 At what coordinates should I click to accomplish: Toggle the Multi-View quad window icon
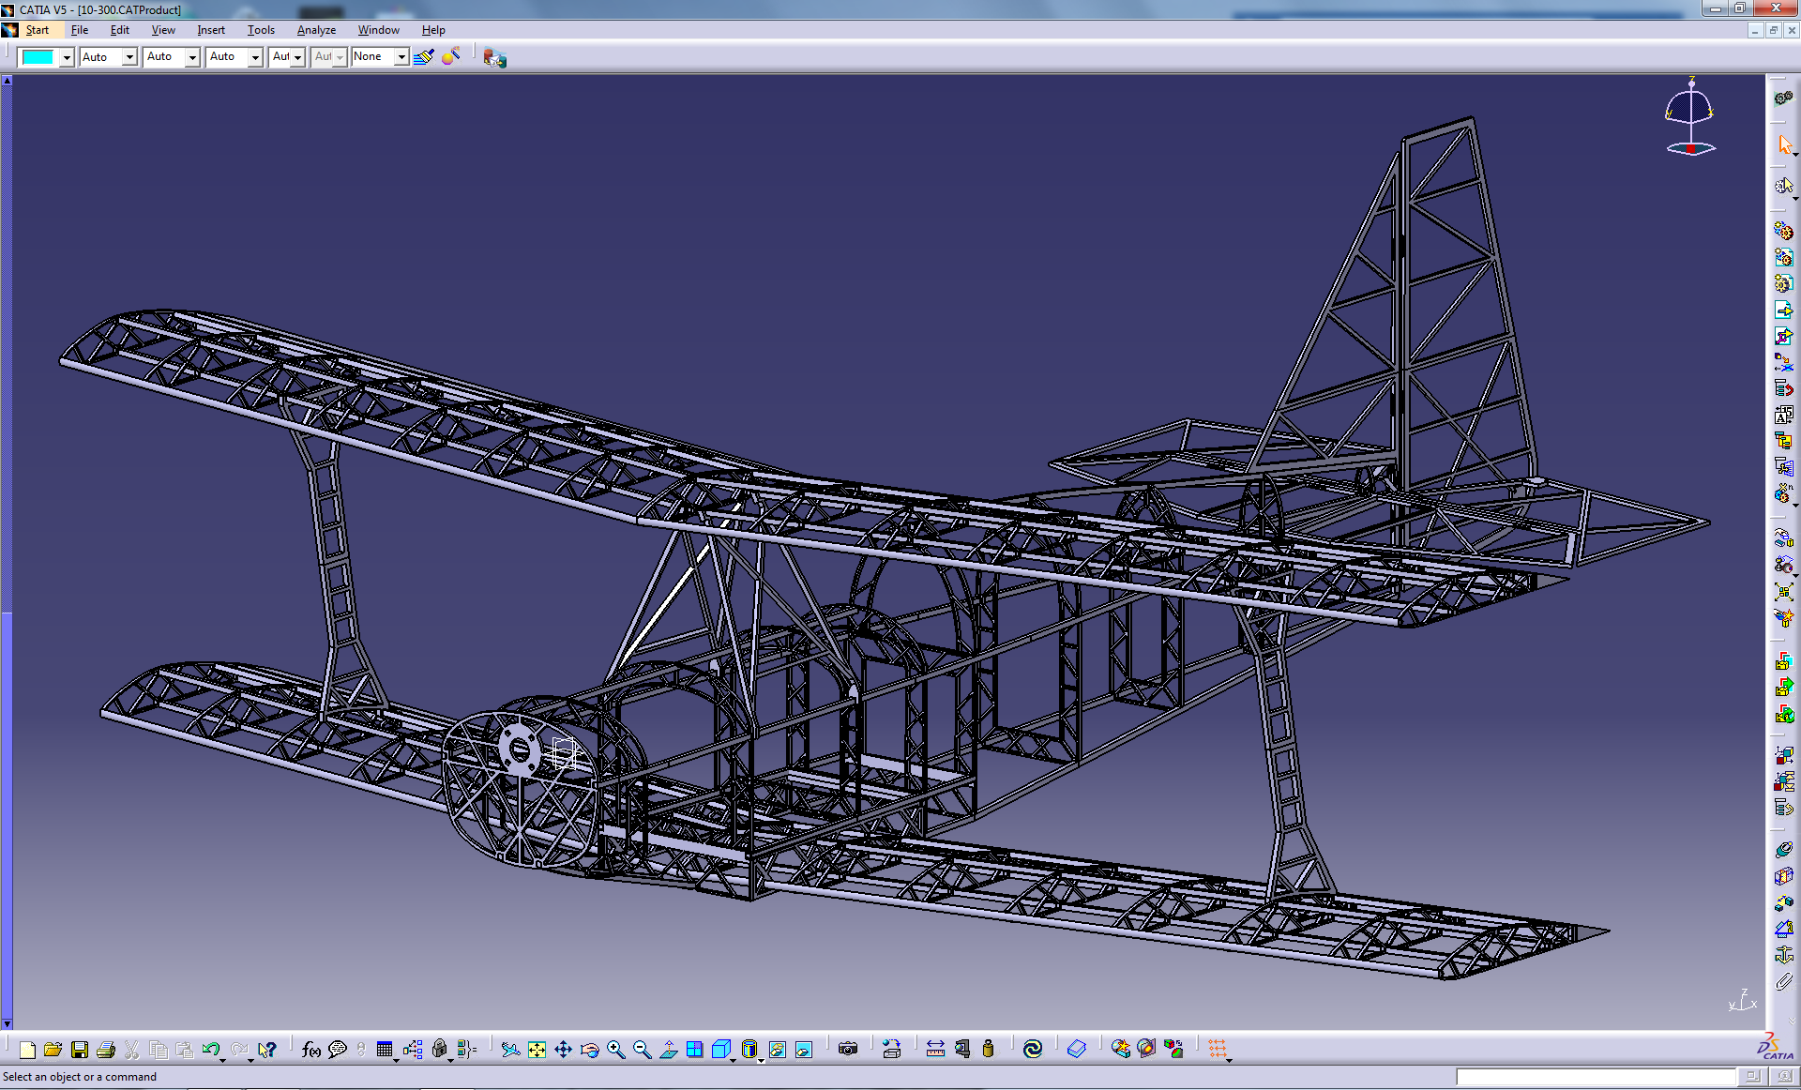coord(694,1050)
